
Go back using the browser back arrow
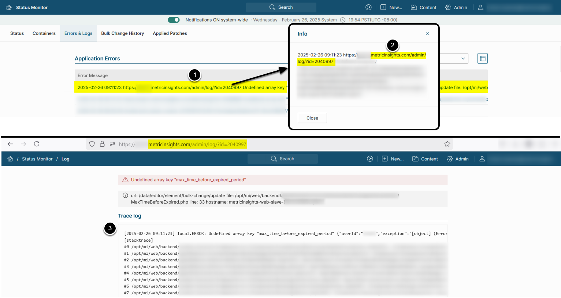tap(10, 144)
